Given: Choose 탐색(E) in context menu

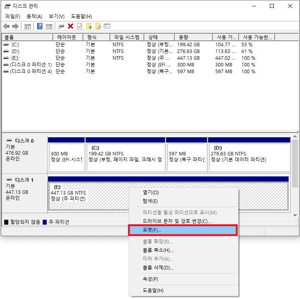Looking at the screenshot, I should click(x=183, y=201).
